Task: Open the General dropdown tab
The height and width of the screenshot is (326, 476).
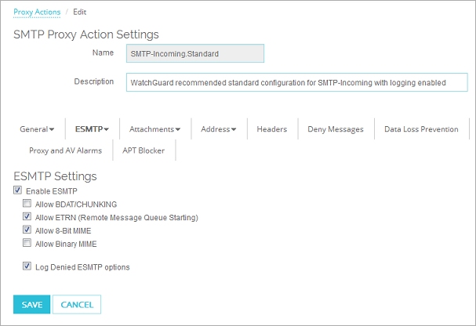Action: coord(37,129)
